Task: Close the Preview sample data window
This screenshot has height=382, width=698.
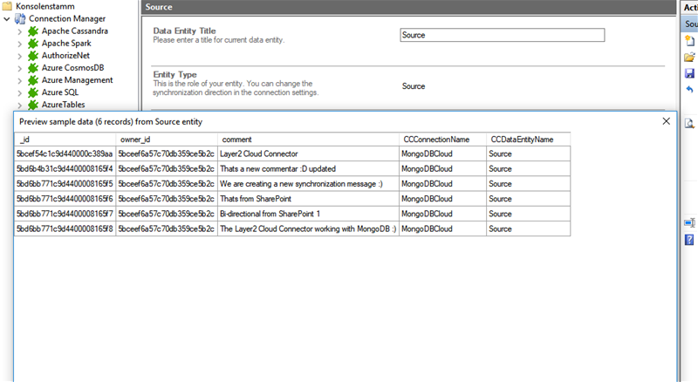Action: (667, 121)
